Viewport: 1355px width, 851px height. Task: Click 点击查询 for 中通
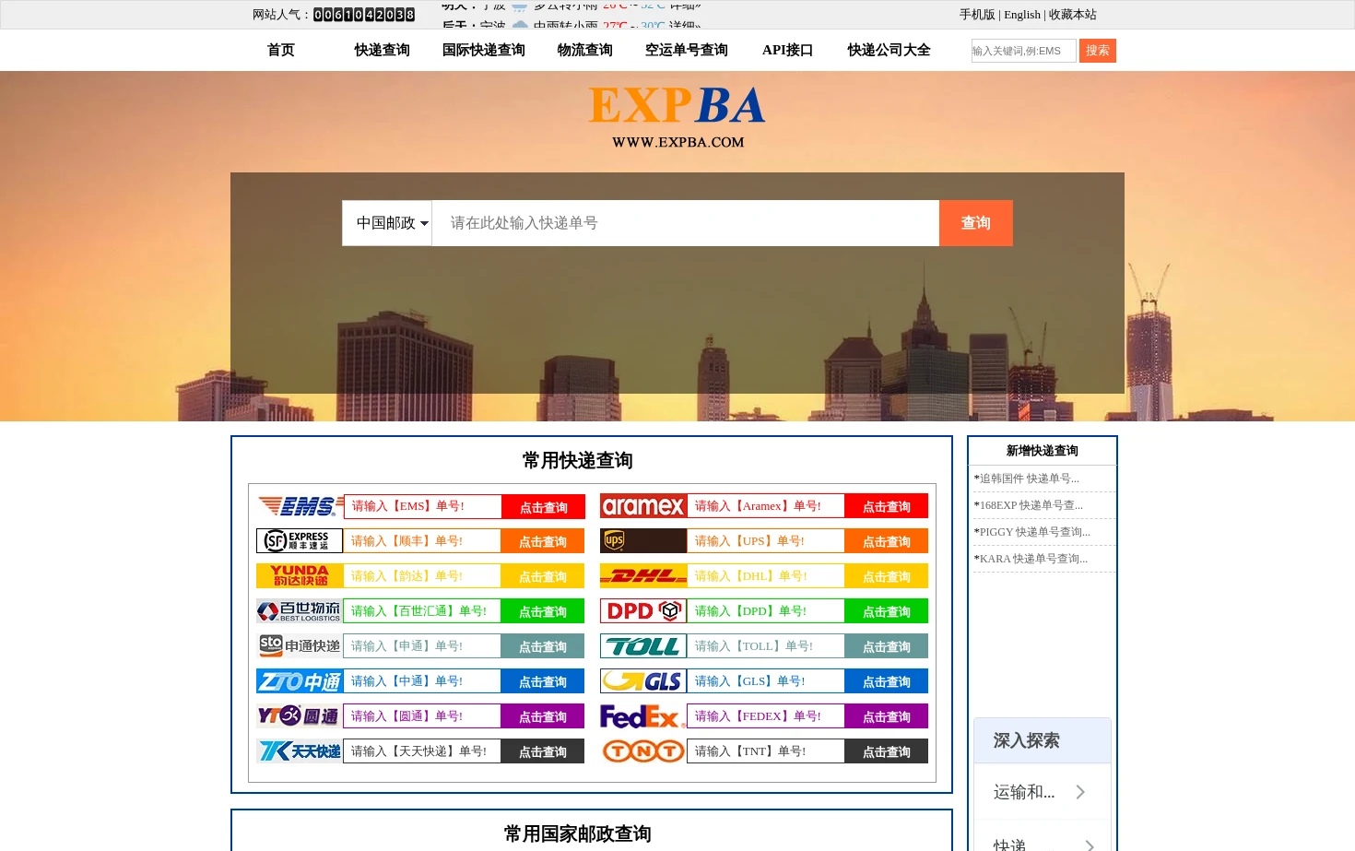(542, 681)
